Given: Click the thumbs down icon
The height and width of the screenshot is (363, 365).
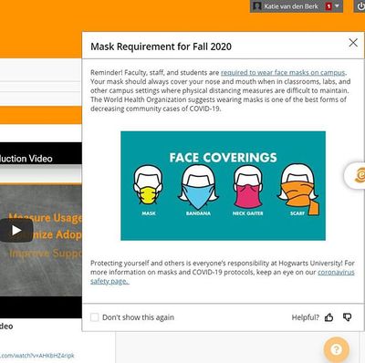Looking at the screenshot, I should 347,317.
